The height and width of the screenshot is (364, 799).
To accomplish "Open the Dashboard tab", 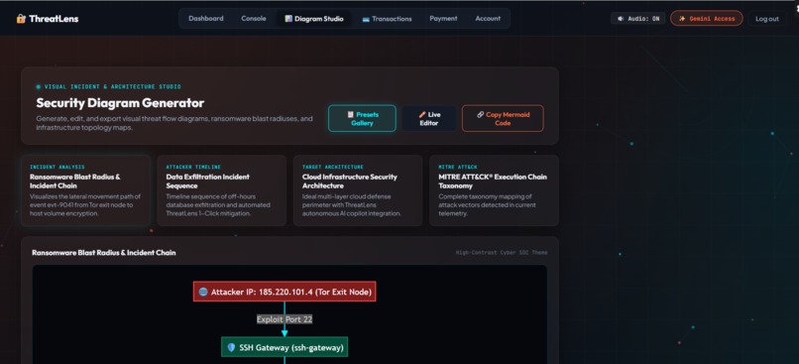I will click(x=206, y=19).
